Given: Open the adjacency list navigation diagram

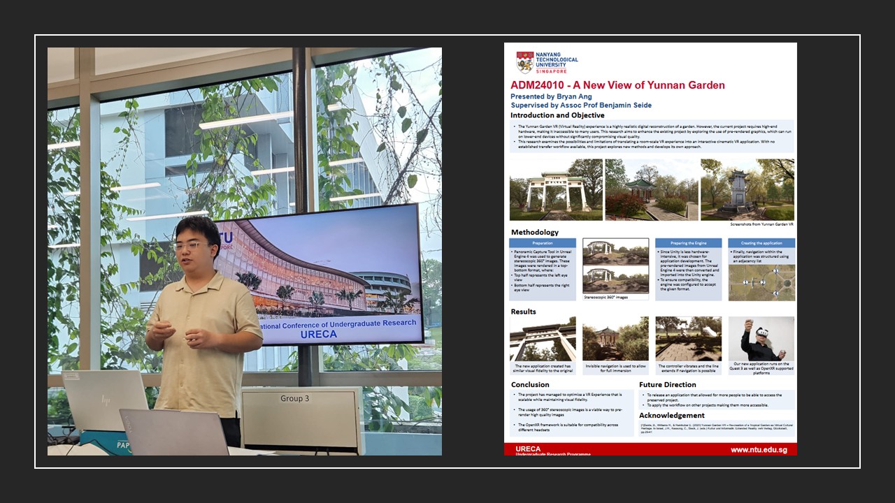Looking at the screenshot, I should [x=761, y=282].
